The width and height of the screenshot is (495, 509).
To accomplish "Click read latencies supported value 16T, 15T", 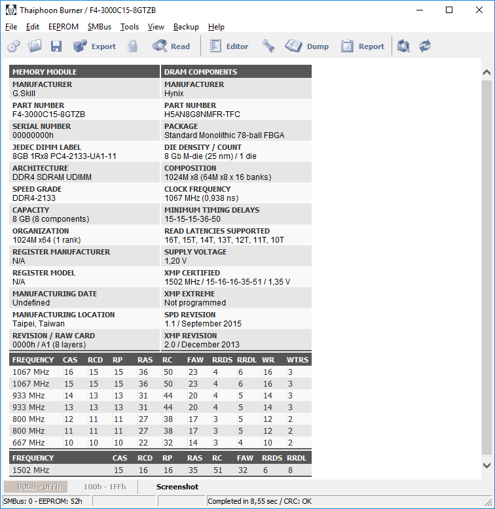I will (x=224, y=240).
